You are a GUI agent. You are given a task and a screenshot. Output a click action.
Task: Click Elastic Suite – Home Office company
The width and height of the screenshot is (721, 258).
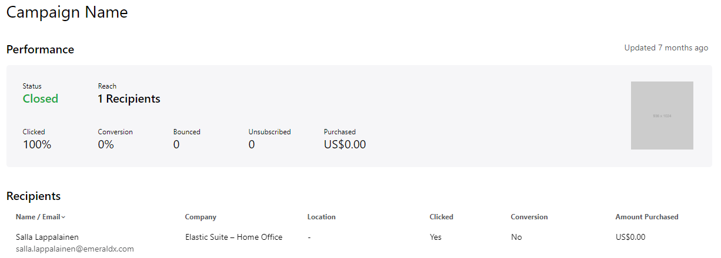[x=233, y=237]
